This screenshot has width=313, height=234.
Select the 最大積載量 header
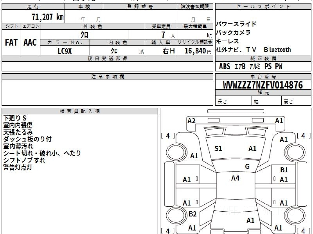tap(195, 26)
